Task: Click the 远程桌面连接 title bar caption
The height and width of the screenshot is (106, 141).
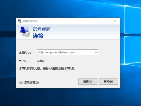Action: tap(30, 21)
